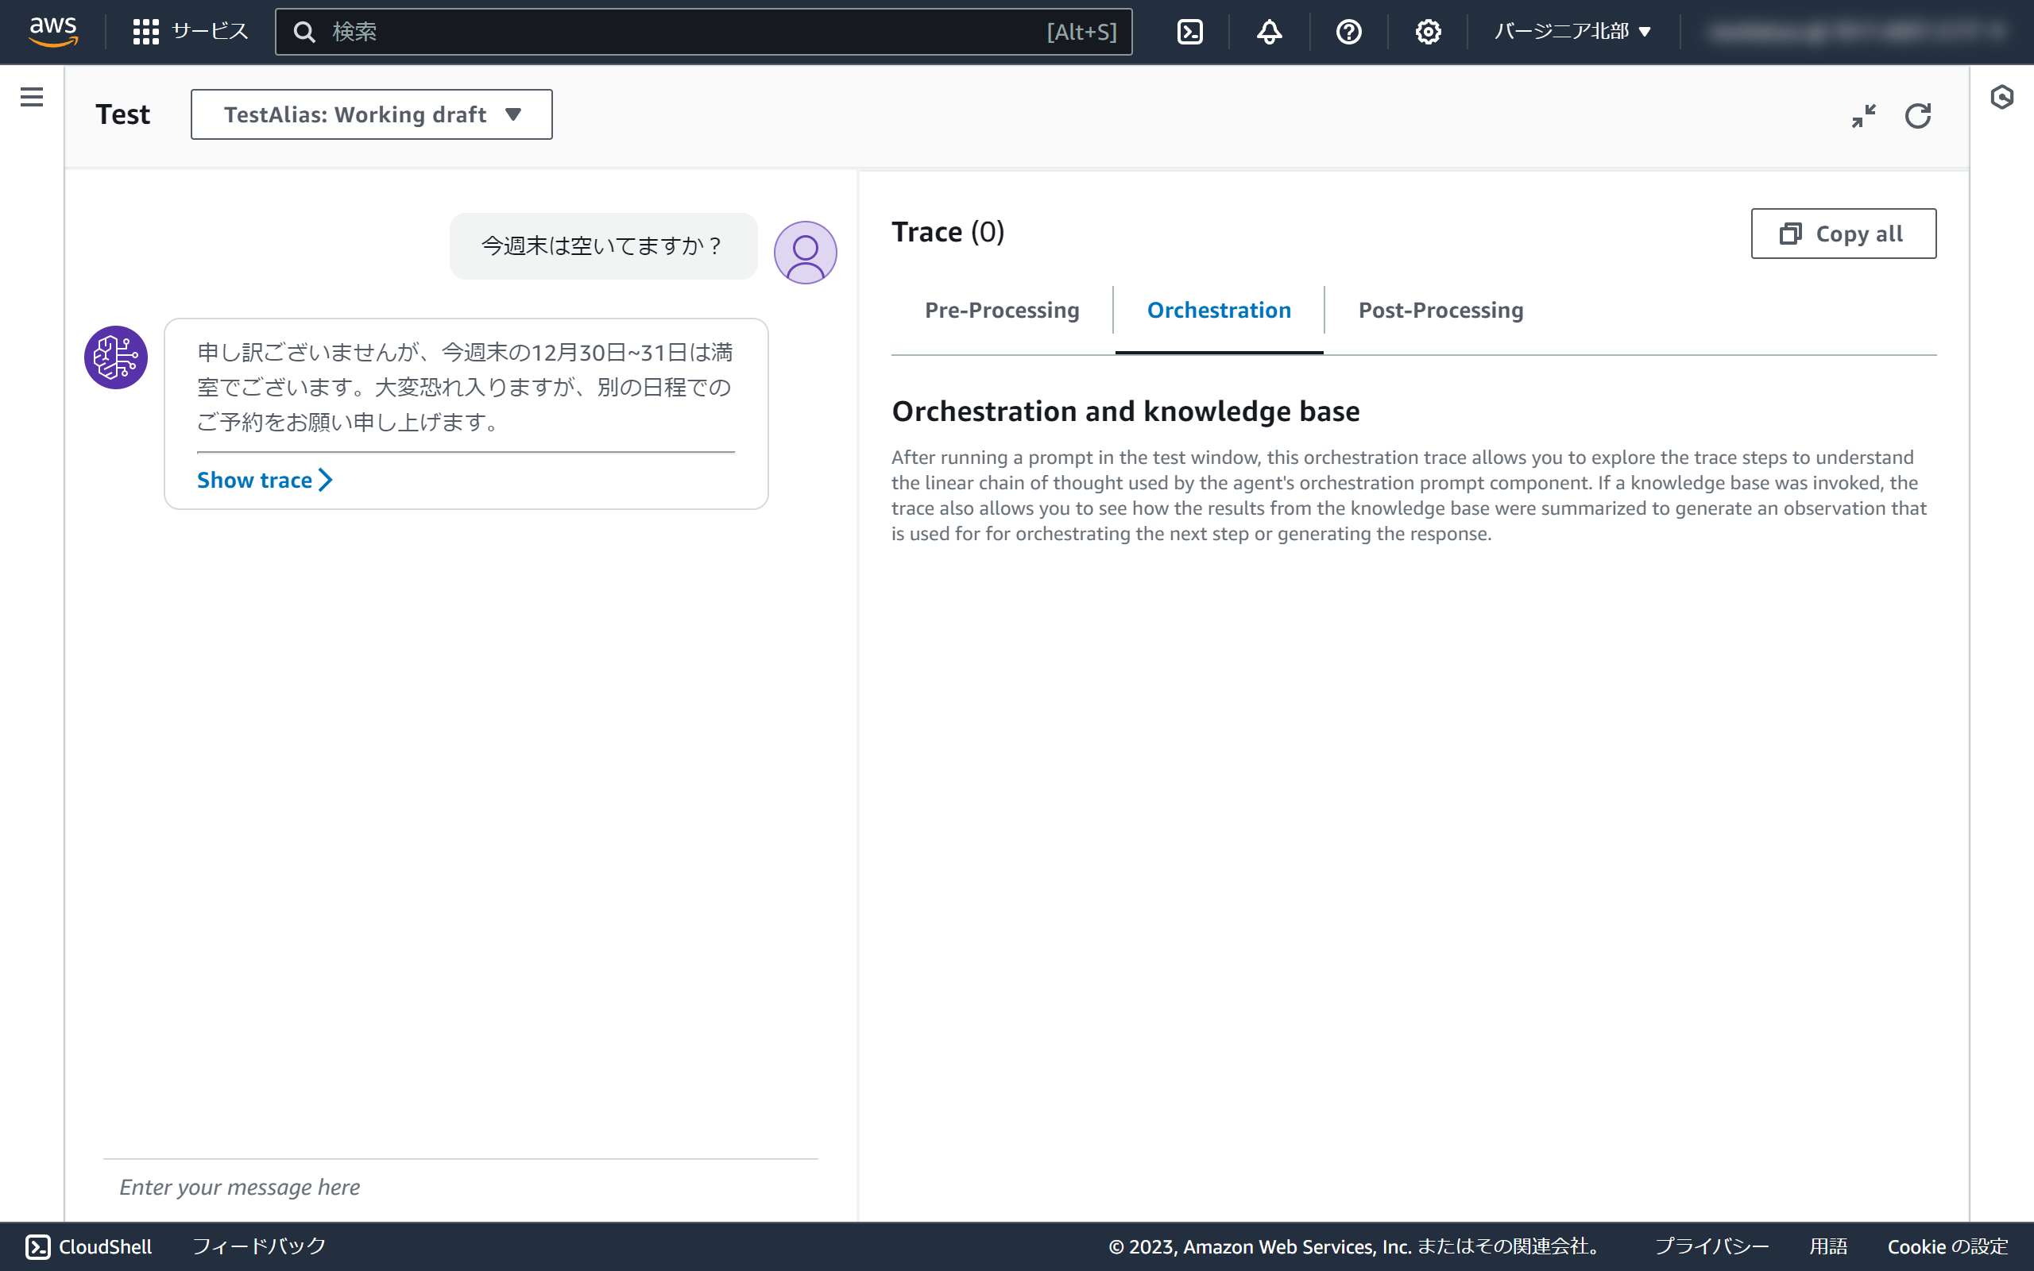
Task: Switch to the Pre-Processing tab
Action: [1002, 310]
